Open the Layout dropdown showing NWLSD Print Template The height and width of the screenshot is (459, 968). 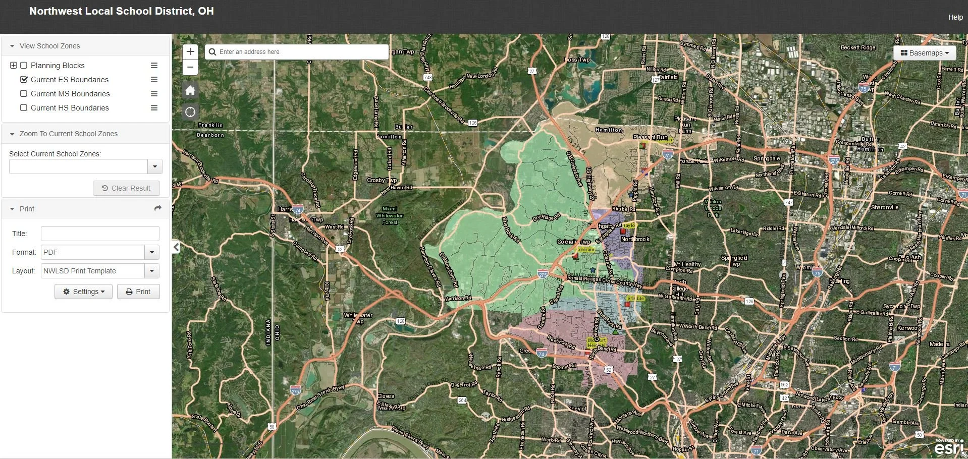pos(152,271)
